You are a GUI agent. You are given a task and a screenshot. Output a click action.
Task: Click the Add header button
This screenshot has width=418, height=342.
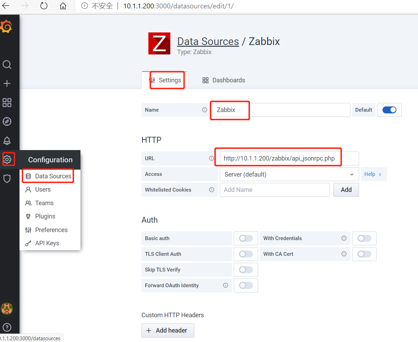[x=168, y=330]
